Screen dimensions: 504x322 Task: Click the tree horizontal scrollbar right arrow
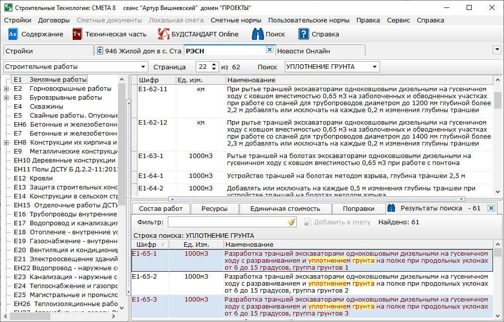coord(114,317)
